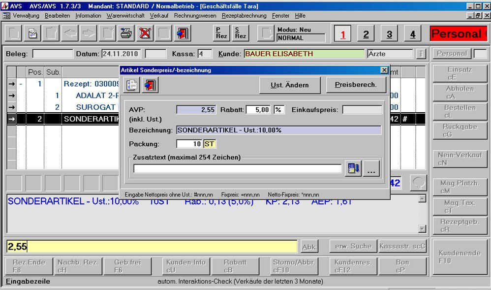This screenshot has width=491, height=290.
Task: Open the Warenwirtschaft menu
Action: click(125, 16)
